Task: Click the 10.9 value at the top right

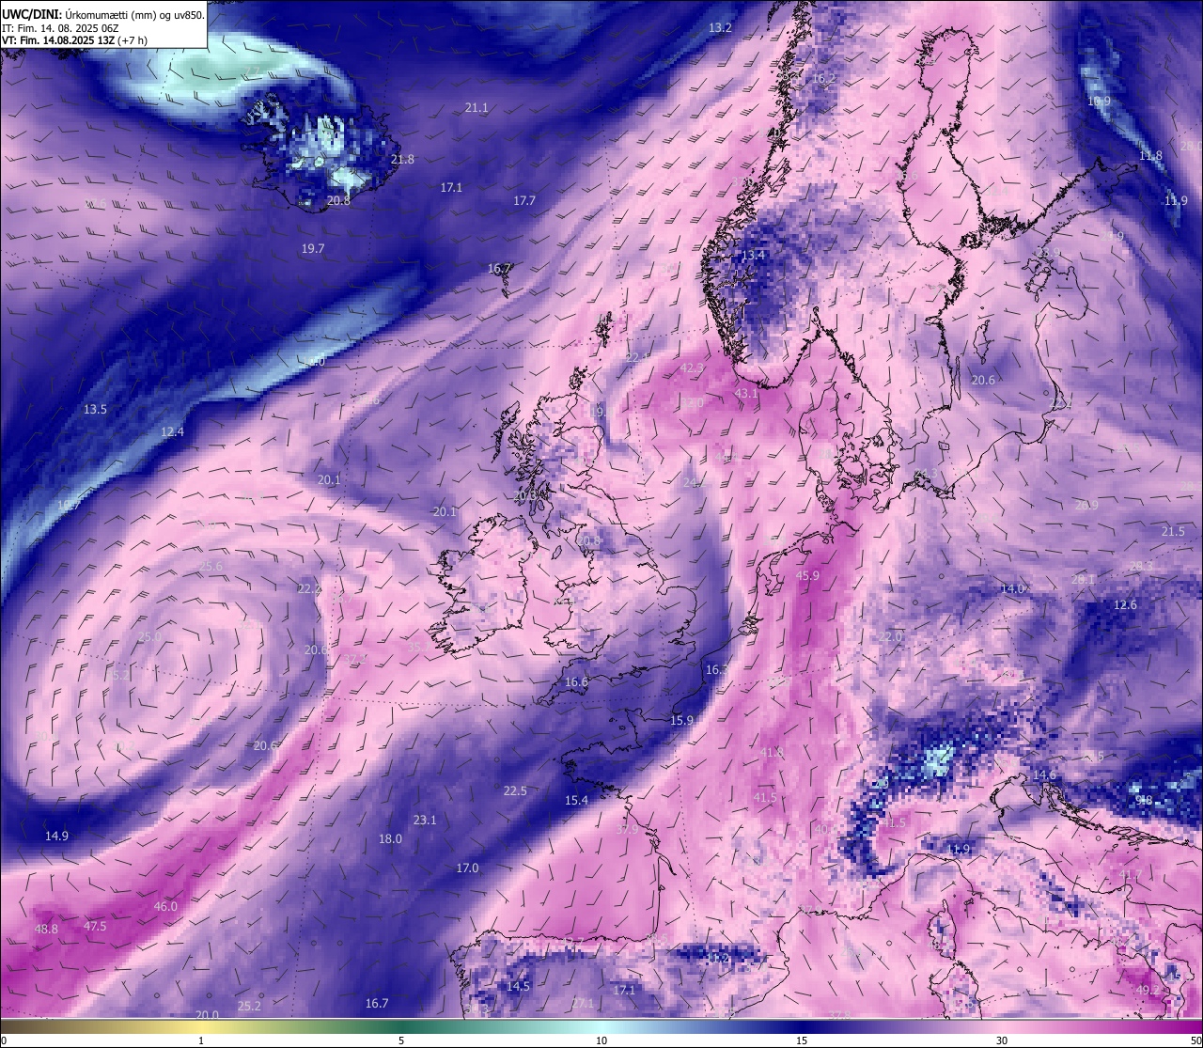Action: click(x=1099, y=102)
